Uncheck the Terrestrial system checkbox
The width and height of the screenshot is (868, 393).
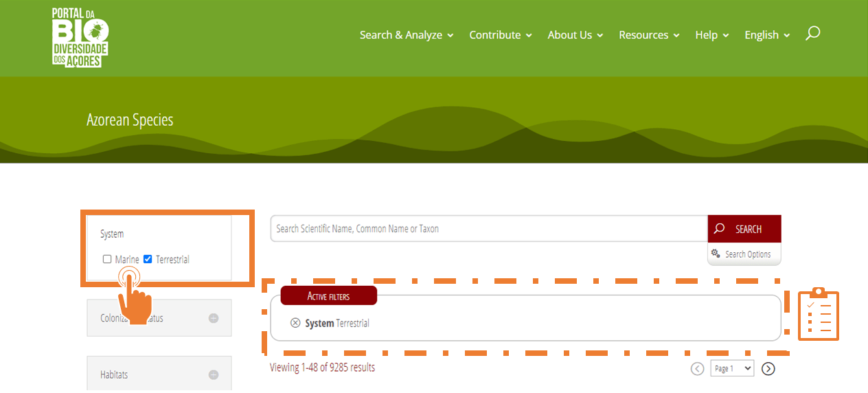coord(148,259)
